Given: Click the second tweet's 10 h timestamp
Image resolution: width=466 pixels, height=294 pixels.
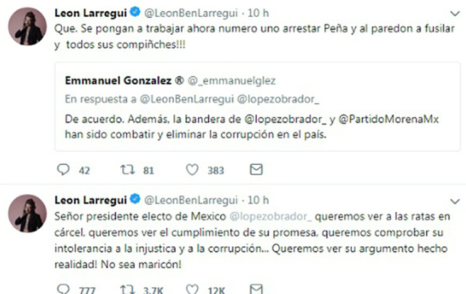Looking at the screenshot, I should click(259, 200).
